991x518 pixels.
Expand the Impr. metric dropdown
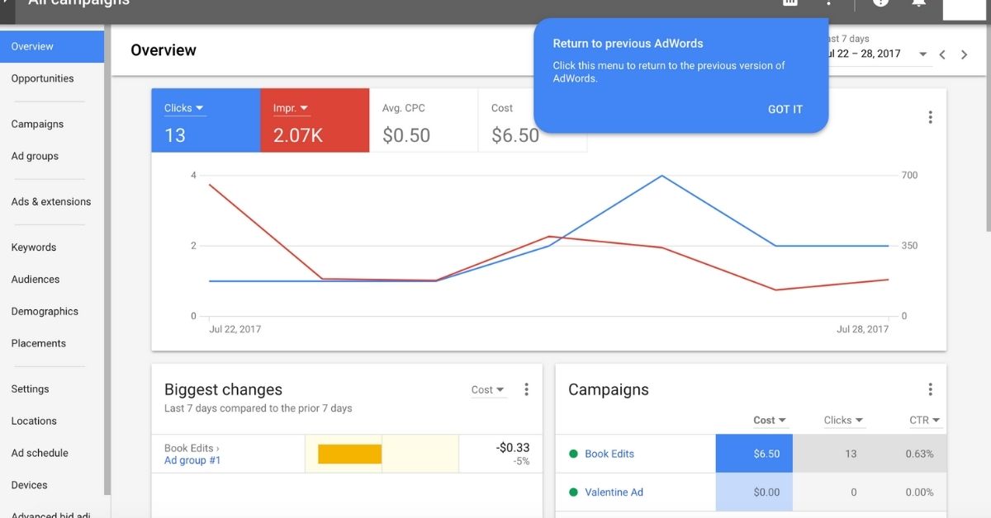291,108
